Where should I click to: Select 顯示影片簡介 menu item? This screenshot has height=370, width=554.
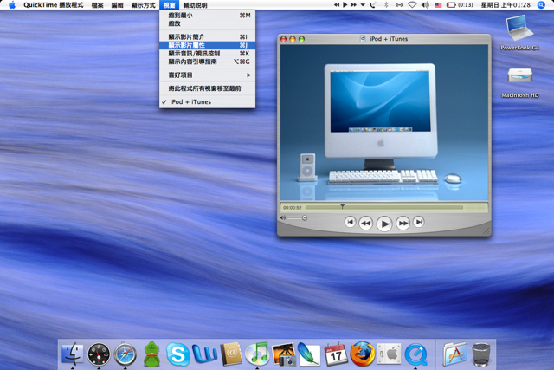click(x=207, y=36)
